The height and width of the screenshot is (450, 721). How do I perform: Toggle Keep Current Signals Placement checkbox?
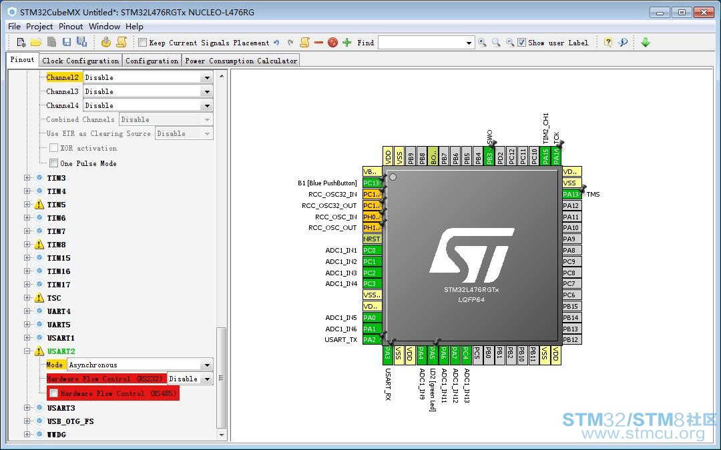click(143, 43)
